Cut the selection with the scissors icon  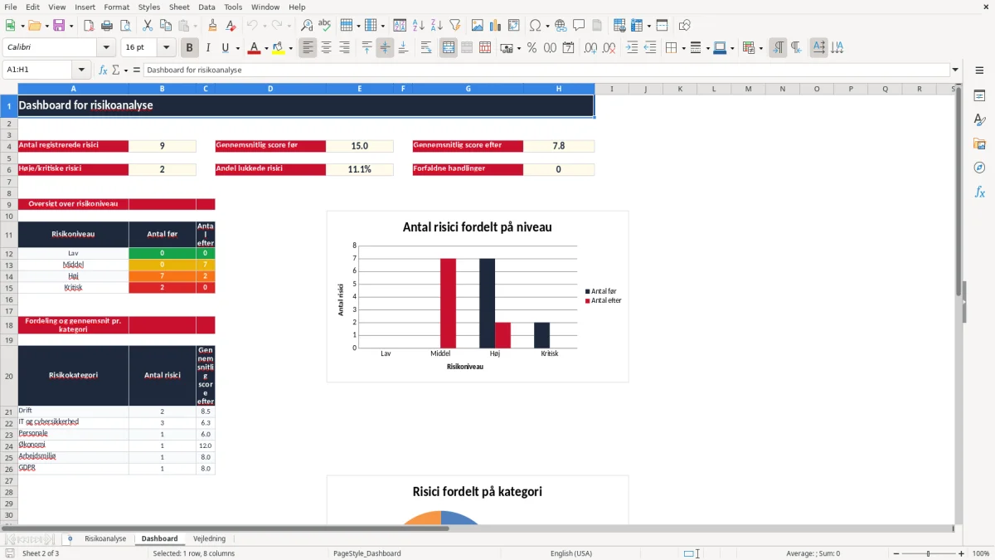[x=148, y=26]
